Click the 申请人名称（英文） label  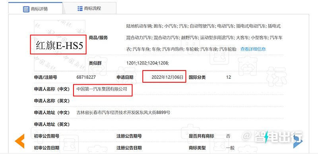click(x=52, y=101)
